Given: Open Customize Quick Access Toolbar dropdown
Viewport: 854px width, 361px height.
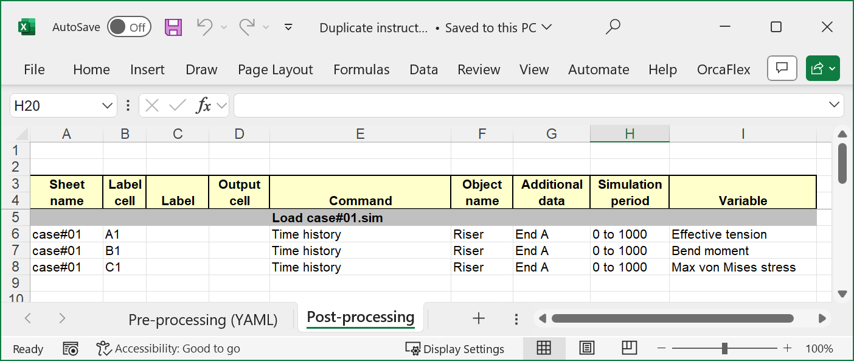Looking at the screenshot, I should (289, 27).
